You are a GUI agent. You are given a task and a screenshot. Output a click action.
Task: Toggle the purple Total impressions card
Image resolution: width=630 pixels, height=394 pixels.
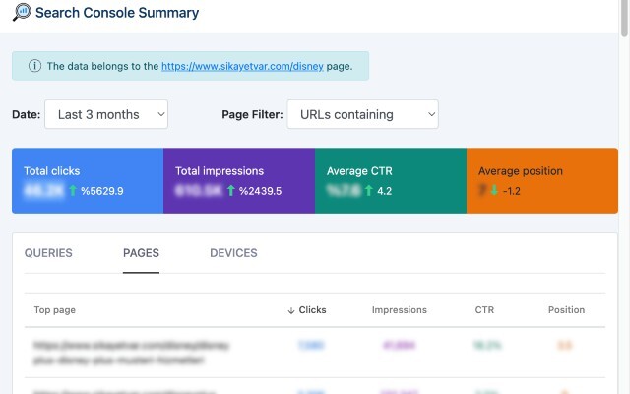click(239, 180)
